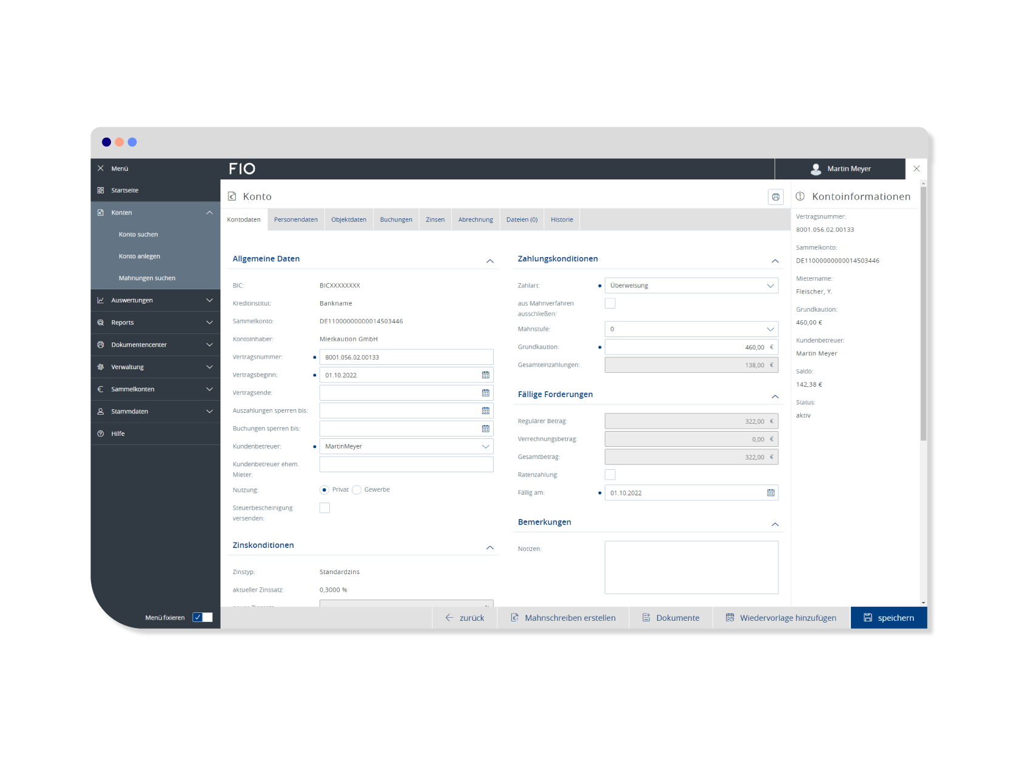The width and height of the screenshot is (1019, 776).
Task: Check Steuerbescheinigung versenden box
Action: [x=325, y=508]
